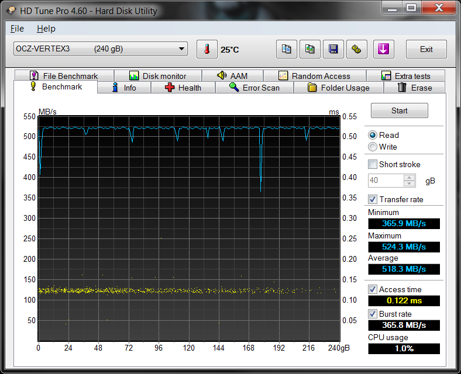Uncheck the Transfer rate checkbox

click(x=373, y=199)
